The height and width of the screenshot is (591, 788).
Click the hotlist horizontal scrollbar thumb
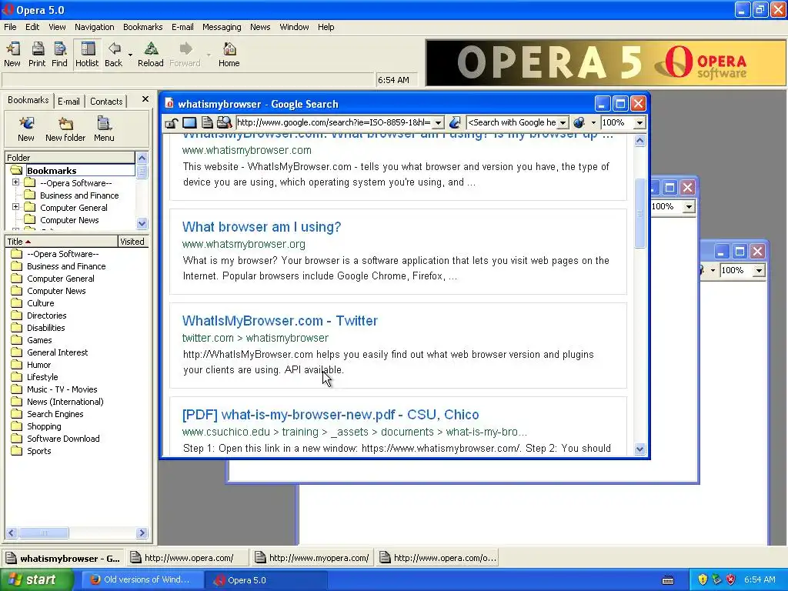44,533
